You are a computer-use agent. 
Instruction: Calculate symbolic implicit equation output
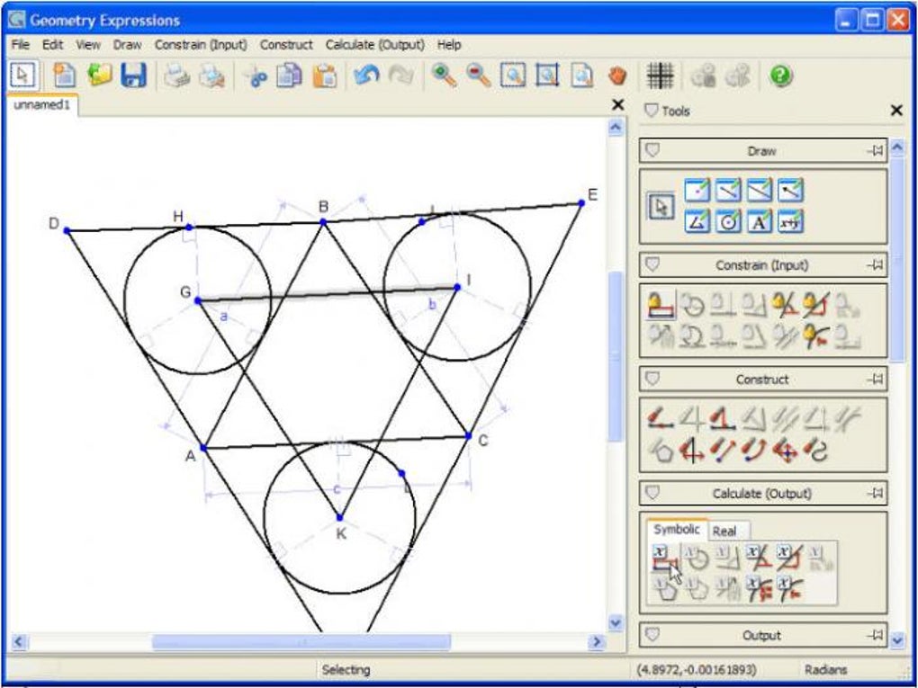pyautogui.click(x=758, y=588)
